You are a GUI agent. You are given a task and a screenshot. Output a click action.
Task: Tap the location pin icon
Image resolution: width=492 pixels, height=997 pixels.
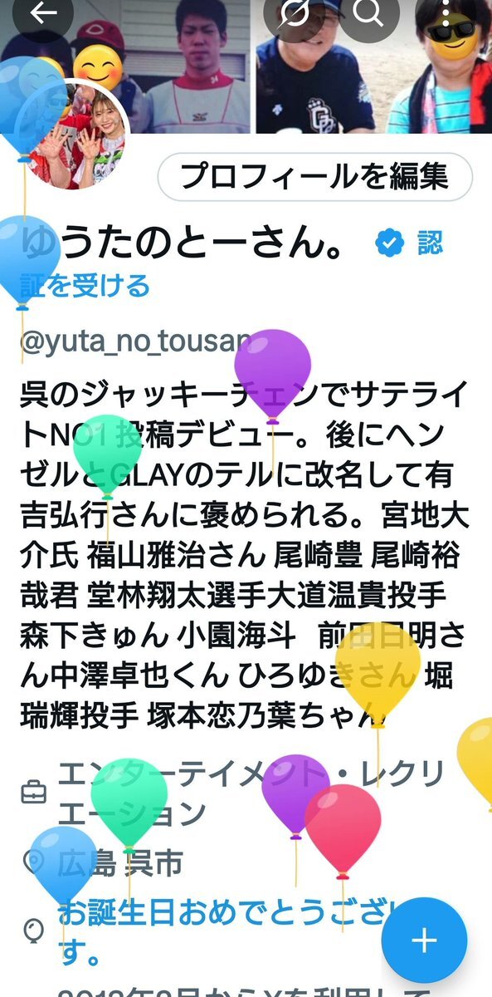click(32, 864)
